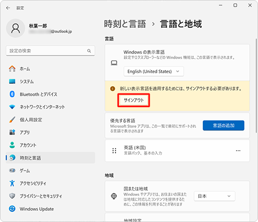This screenshot has width=258, height=222.
Task: Open ゲーム settings page
Action: [x=51, y=171]
